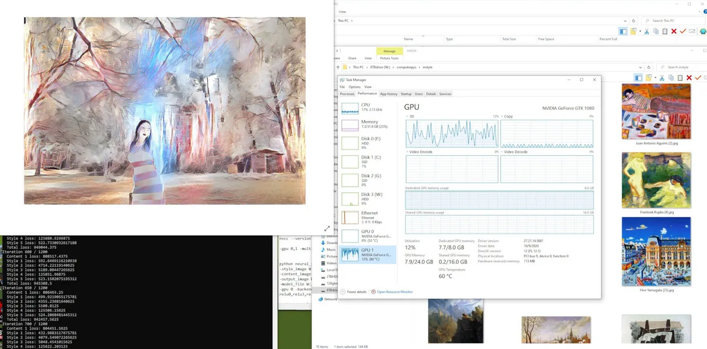Click Cut scissors icon in instyle window

point(662,78)
